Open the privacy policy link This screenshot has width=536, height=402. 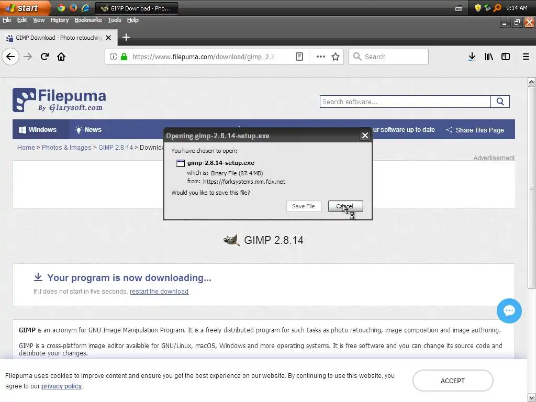pyautogui.click(x=62, y=386)
